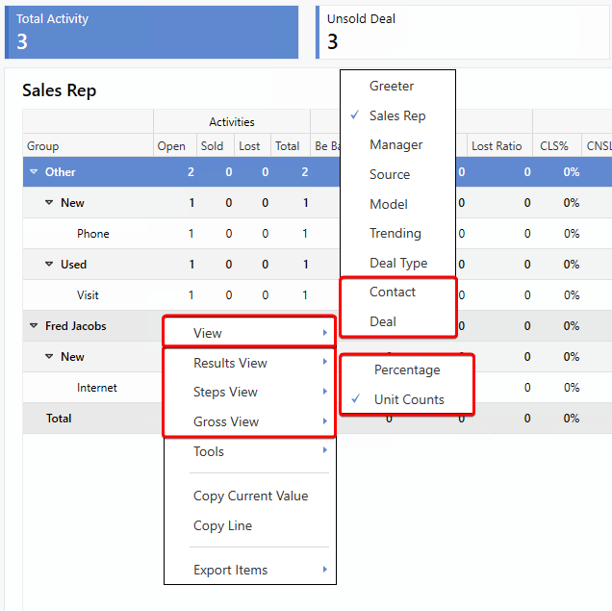Select Copy Line from context menu

click(222, 525)
